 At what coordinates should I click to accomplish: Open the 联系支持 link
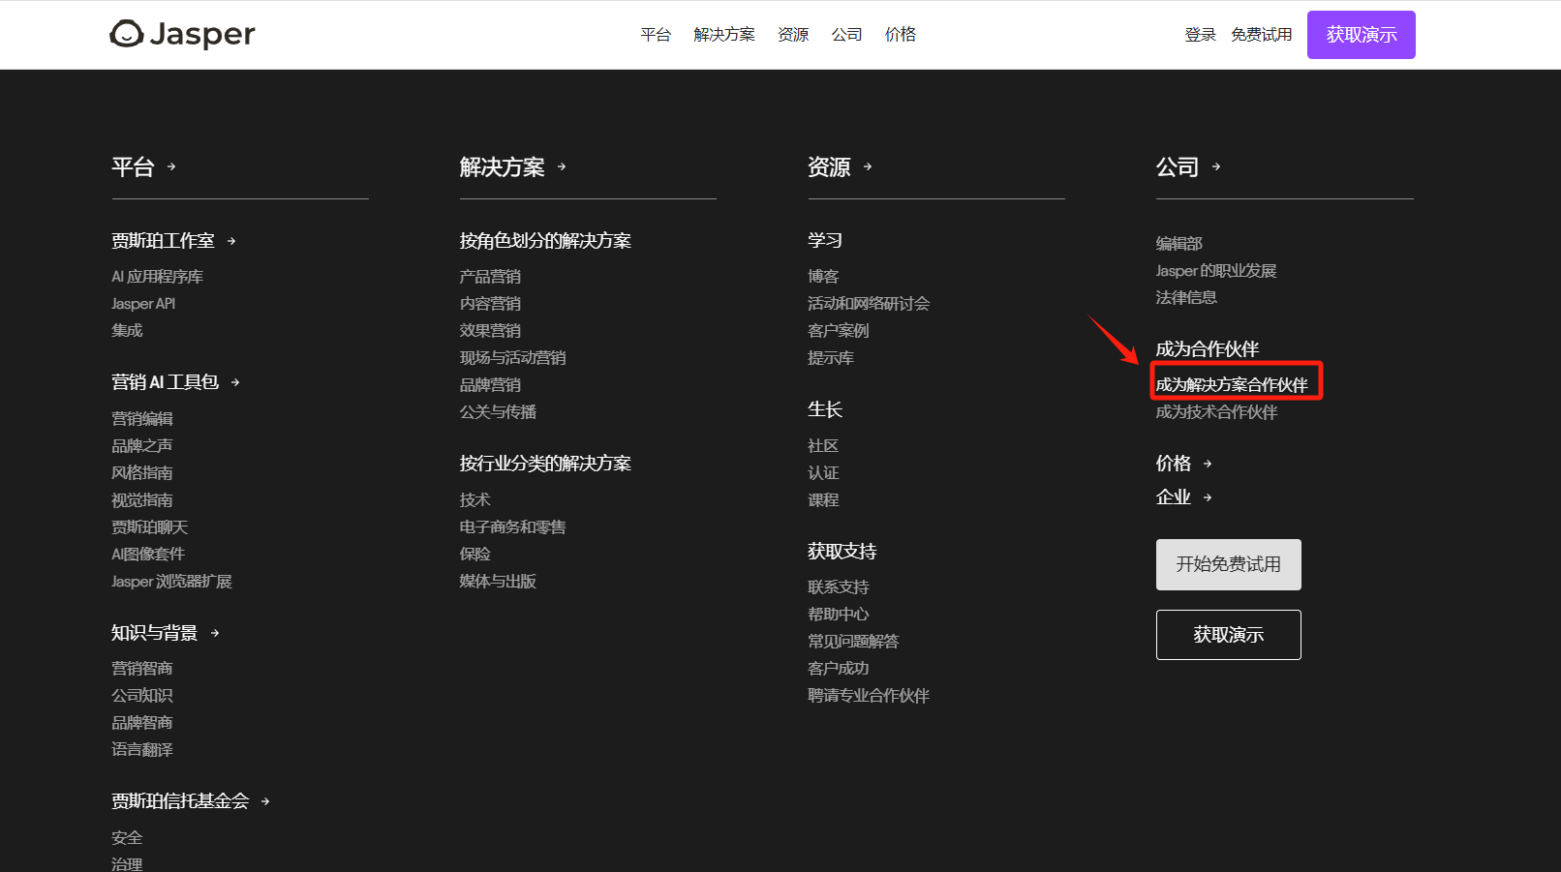coord(839,587)
